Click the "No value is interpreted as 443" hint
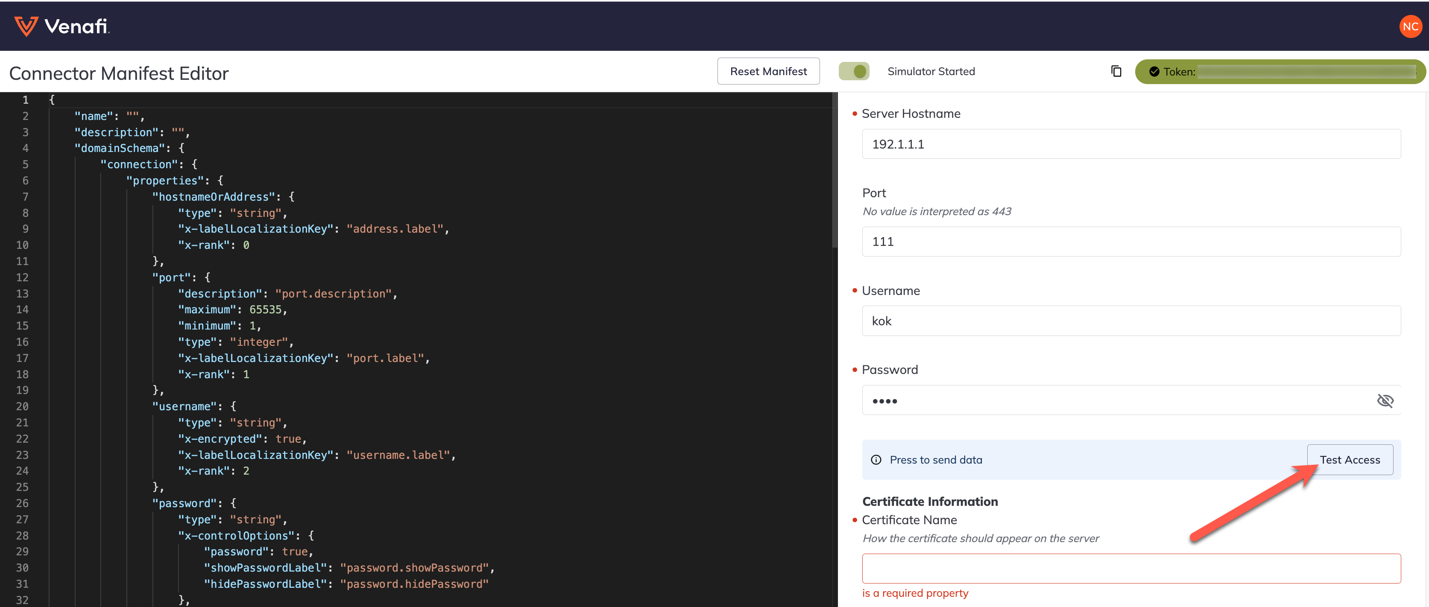This screenshot has height=607, width=1429. click(x=937, y=211)
